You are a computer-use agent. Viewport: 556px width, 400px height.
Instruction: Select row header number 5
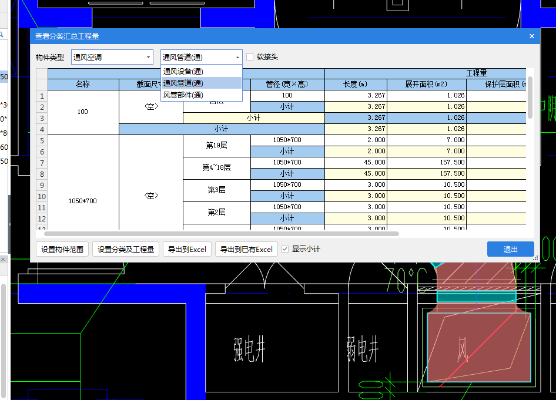(x=42, y=140)
